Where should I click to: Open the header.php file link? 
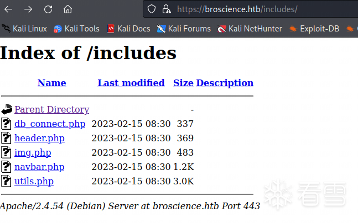pyautogui.click(x=39, y=138)
